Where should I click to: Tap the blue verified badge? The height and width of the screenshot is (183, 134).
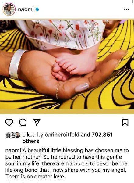coord(37,9)
